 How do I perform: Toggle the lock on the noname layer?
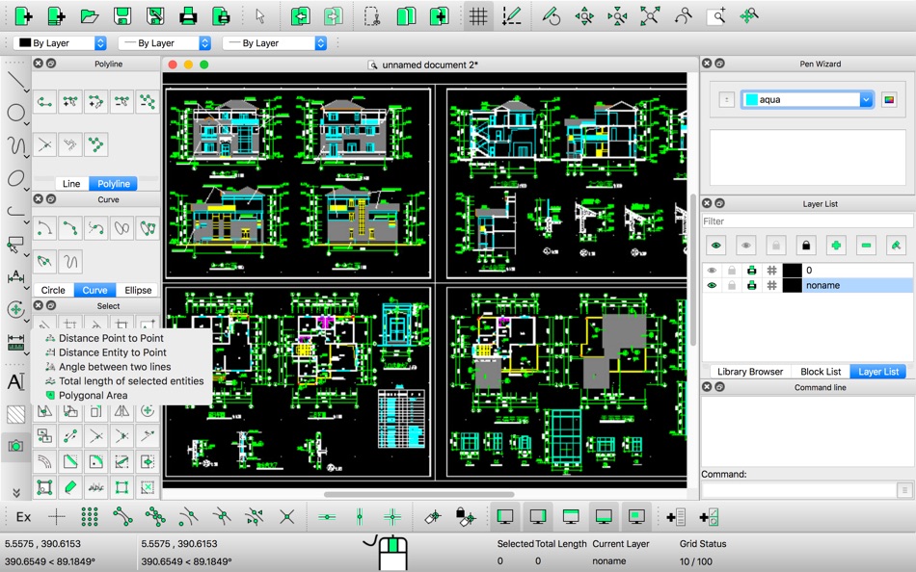tap(732, 285)
